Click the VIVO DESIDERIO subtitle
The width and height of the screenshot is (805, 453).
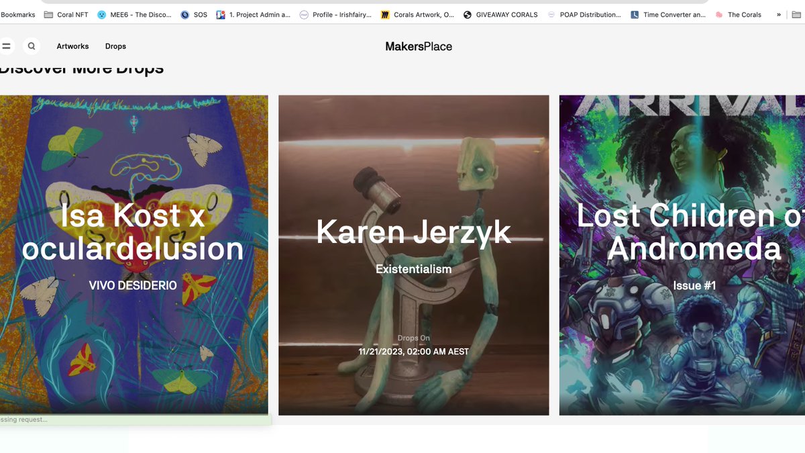click(133, 285)
